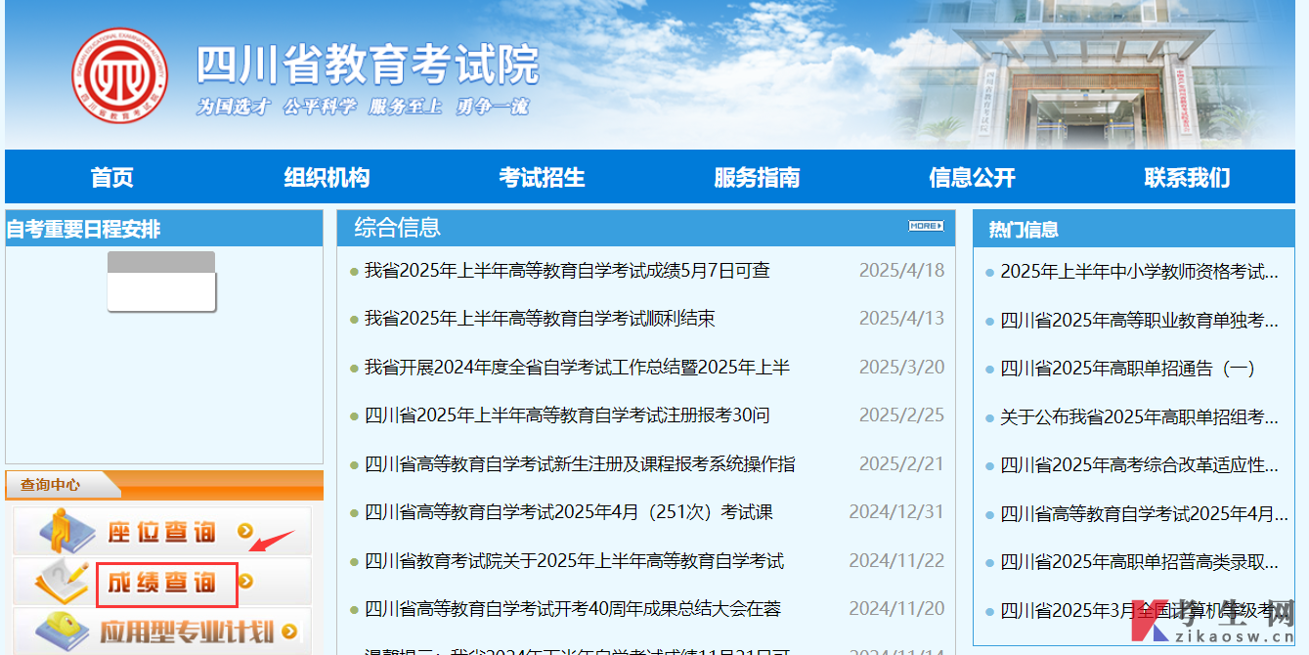1309x655 pixels.
Task: Click the 成绩查询 pencil and paper icon
Action: pyautogui.click(x=61, y=582)
